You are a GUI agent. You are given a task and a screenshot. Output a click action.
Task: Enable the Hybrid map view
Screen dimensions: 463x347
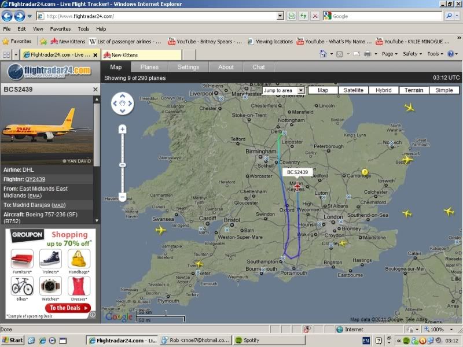click(384, 90)
